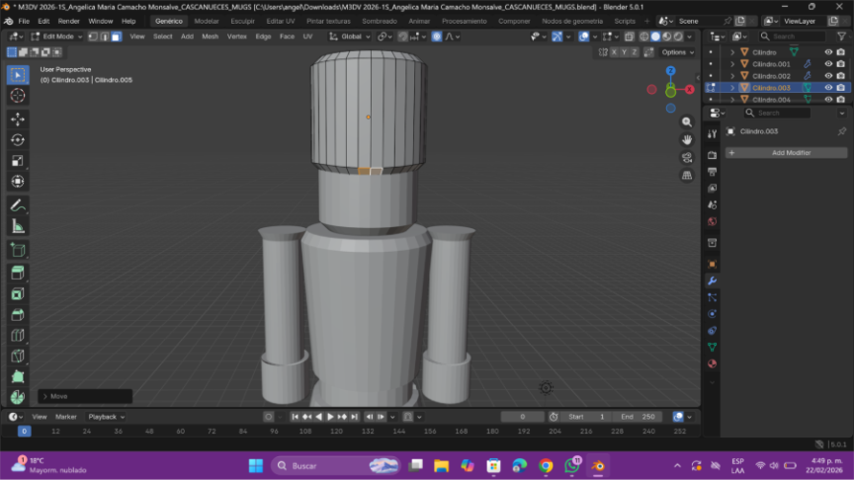Click the outliner search field

click(x=793, y=37)
